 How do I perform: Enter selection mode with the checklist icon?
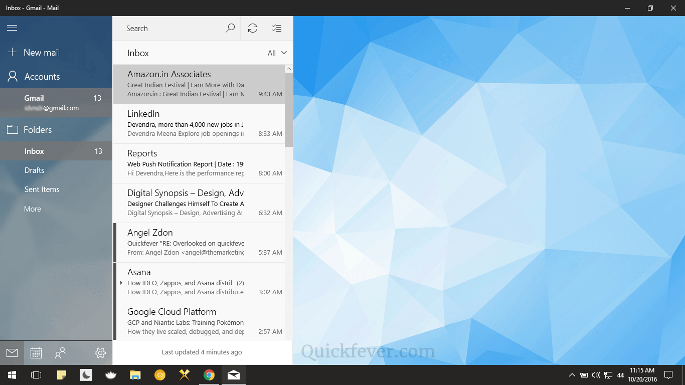tap(277, 29)
